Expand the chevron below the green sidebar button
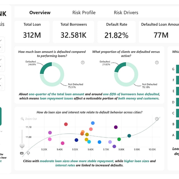 click(1, 131)
